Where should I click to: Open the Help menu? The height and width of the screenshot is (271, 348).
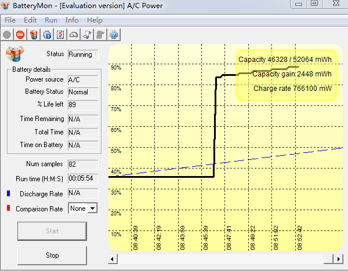[x=95, y=20]
